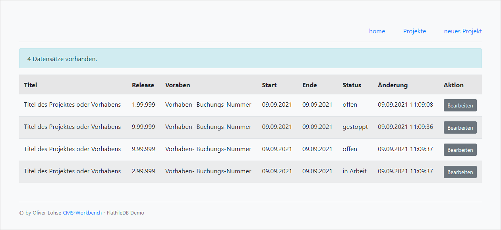Sort the table by the Titel column
501x230 pixels.
(30, 85)
